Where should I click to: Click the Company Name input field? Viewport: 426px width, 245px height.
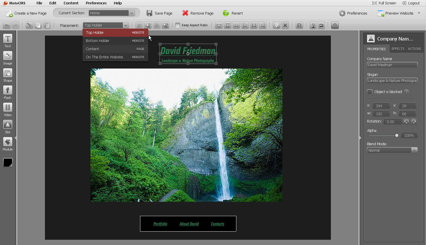[392, 65]
